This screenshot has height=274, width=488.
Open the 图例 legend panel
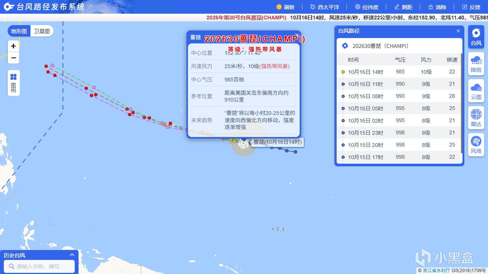point(13,83)
